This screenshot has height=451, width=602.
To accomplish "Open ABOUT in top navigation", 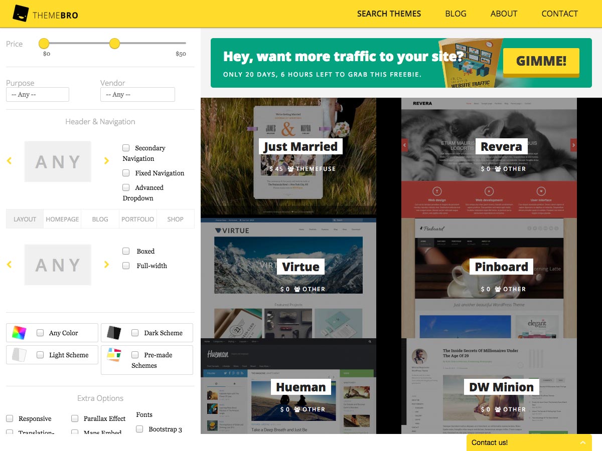I will [x=504, y=14].
